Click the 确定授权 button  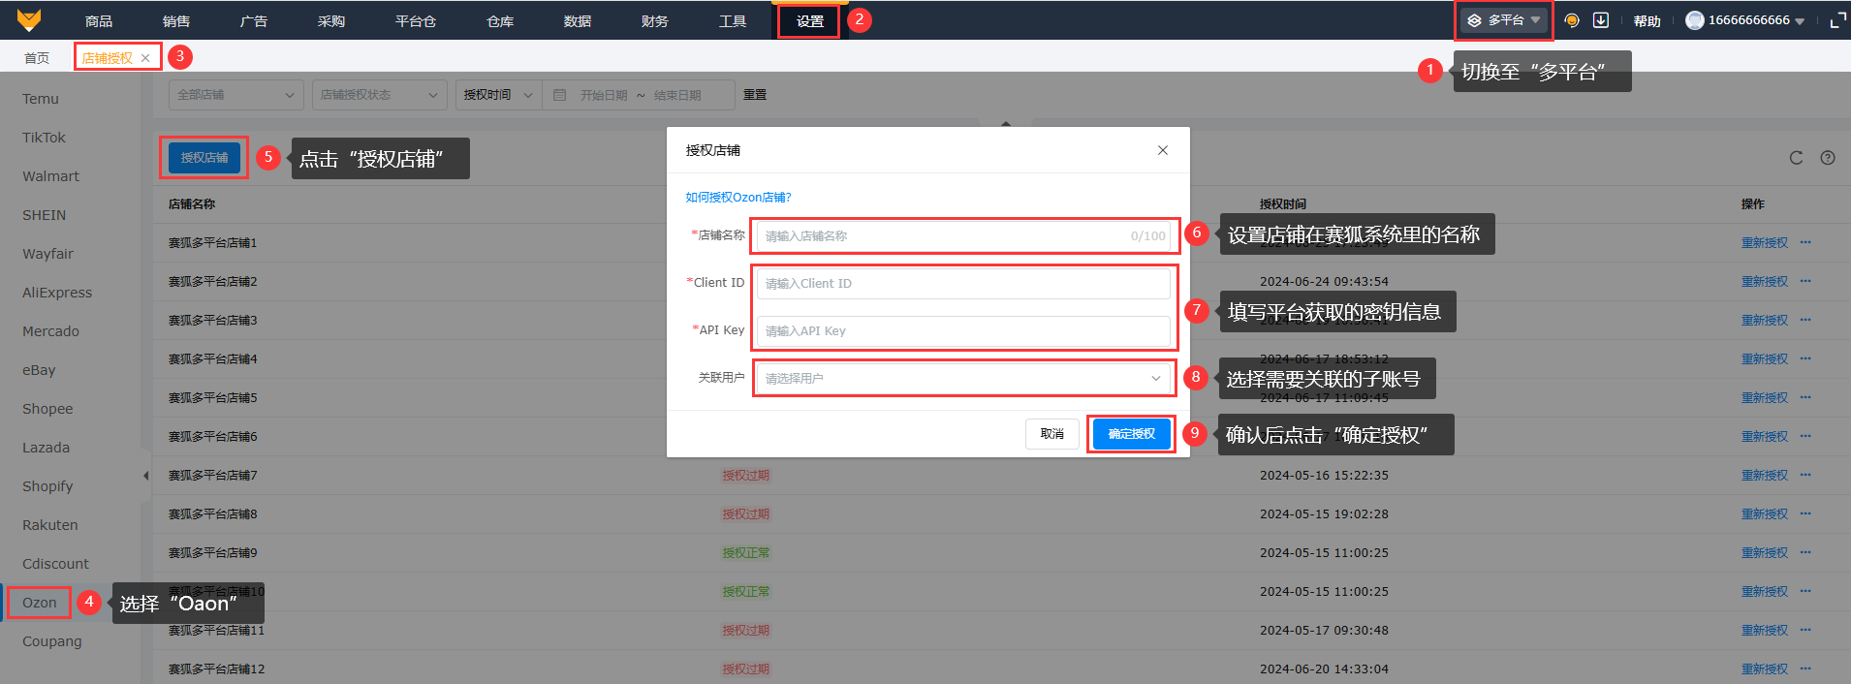click(x=1132, y=434)
